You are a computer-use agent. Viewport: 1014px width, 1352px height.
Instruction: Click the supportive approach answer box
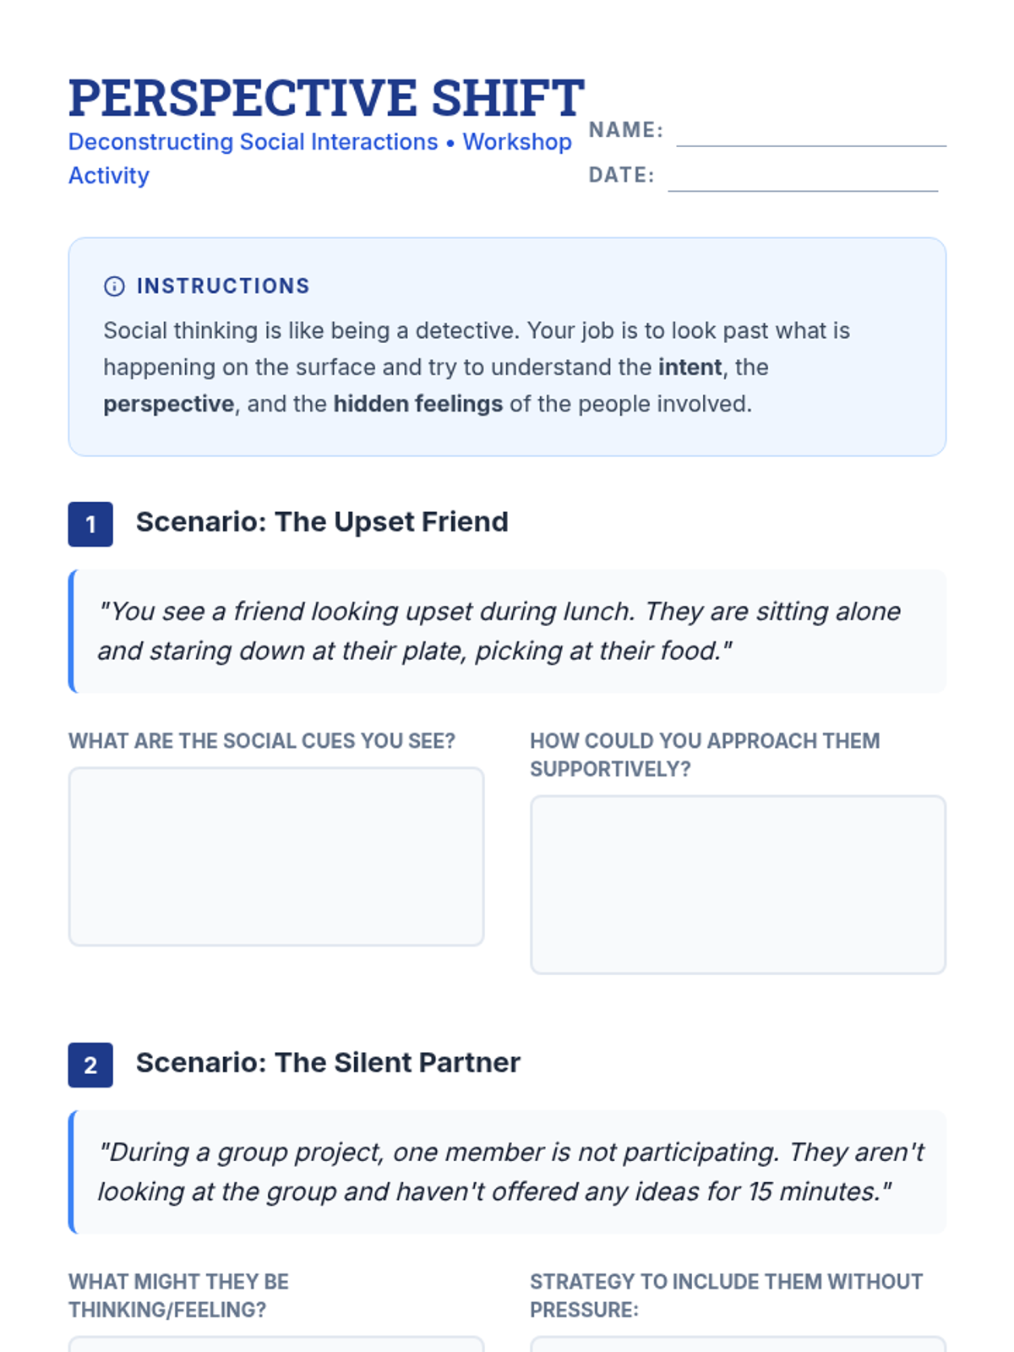(x=738, y=884)
